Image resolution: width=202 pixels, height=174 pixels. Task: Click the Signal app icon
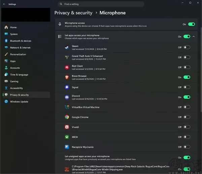67,87
